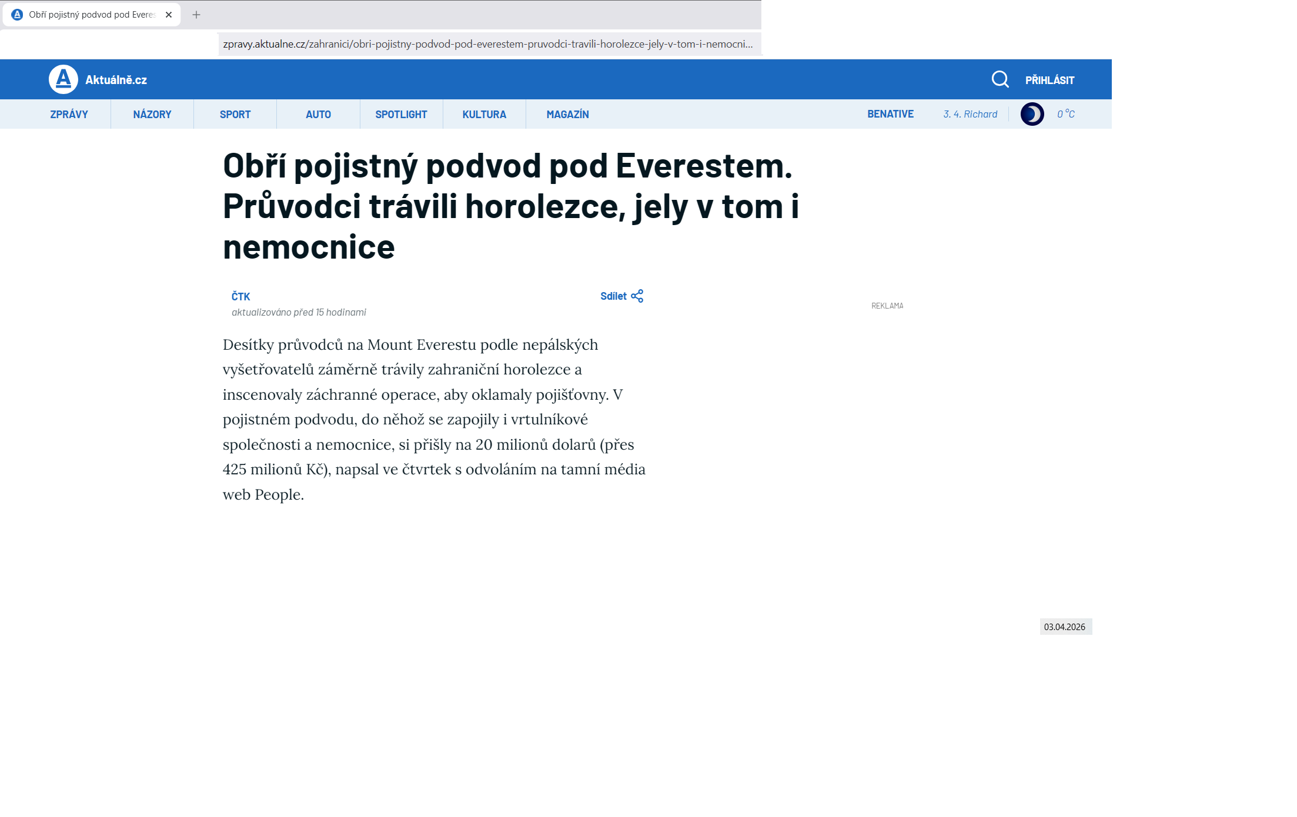
Task: Click the browser address bar URL
Action: [487, 44]
